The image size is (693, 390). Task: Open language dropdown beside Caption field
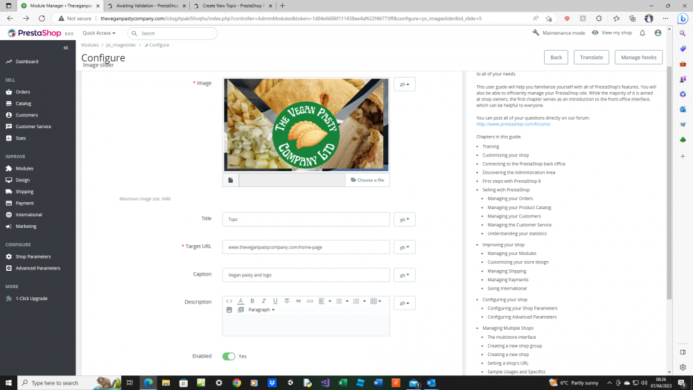click(405, 275)
